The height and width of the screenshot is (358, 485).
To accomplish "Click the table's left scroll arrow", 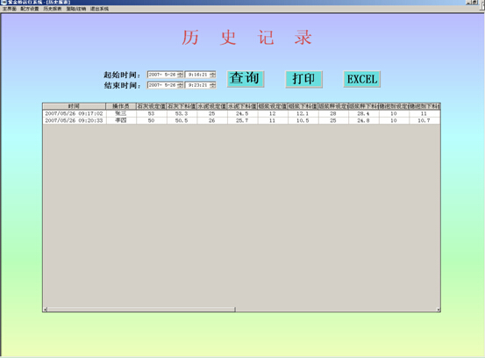I will click(45, 310).
